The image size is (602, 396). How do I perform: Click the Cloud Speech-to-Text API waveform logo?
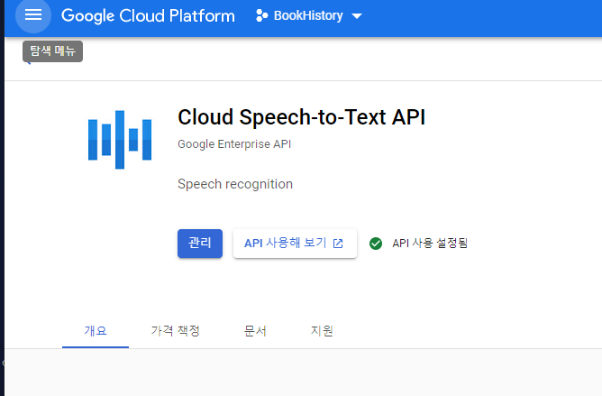click(x=120, y=140)
